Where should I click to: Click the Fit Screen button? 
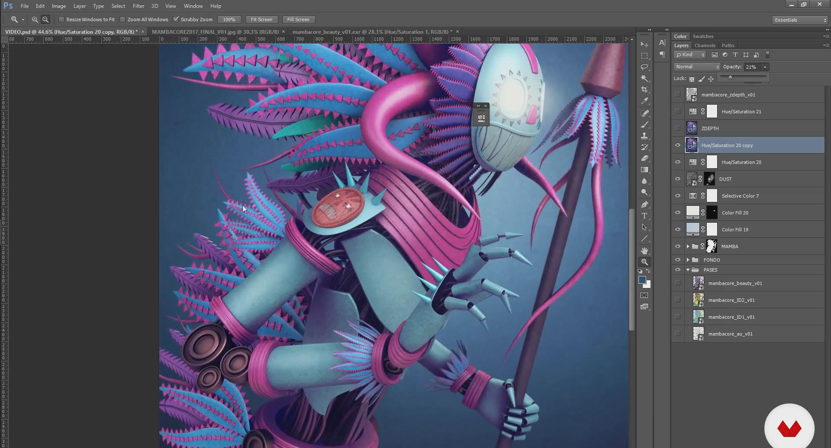click(x=261, y=19)
